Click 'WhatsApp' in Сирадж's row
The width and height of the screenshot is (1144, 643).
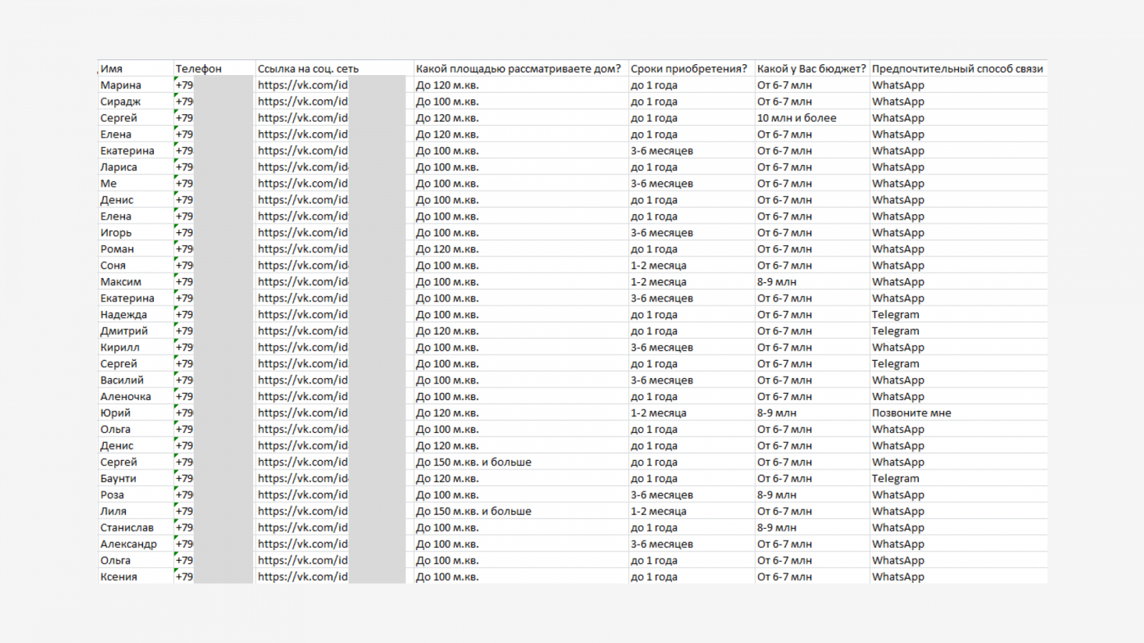click(x=898, y=101)
